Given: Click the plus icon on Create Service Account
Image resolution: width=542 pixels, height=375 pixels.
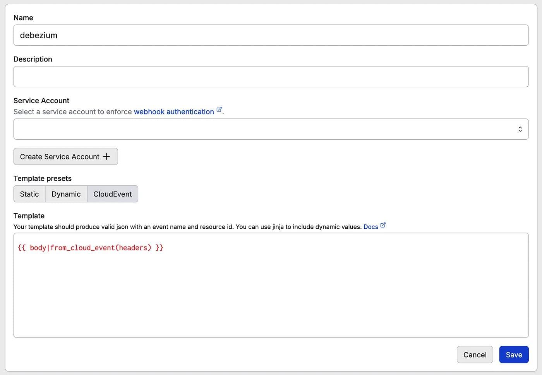Looking at the screenshot, I should click(x=106, y=156).
